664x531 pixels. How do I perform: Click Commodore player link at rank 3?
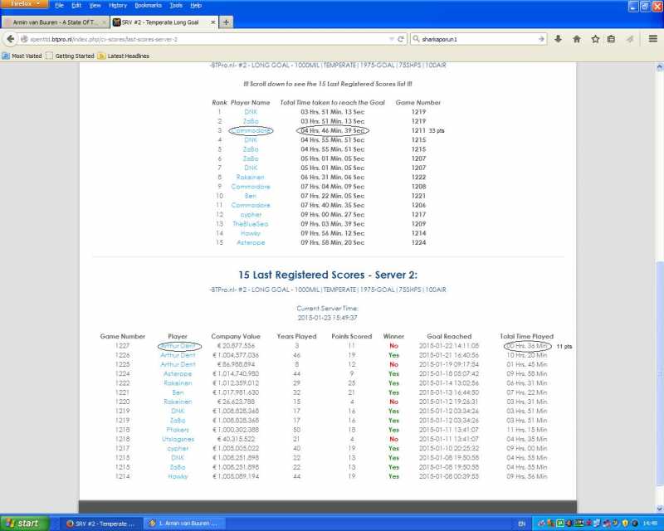tap(250, 130)
